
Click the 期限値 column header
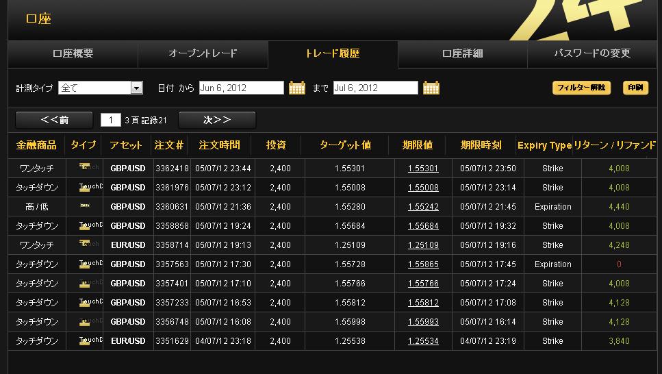point(418,145)
